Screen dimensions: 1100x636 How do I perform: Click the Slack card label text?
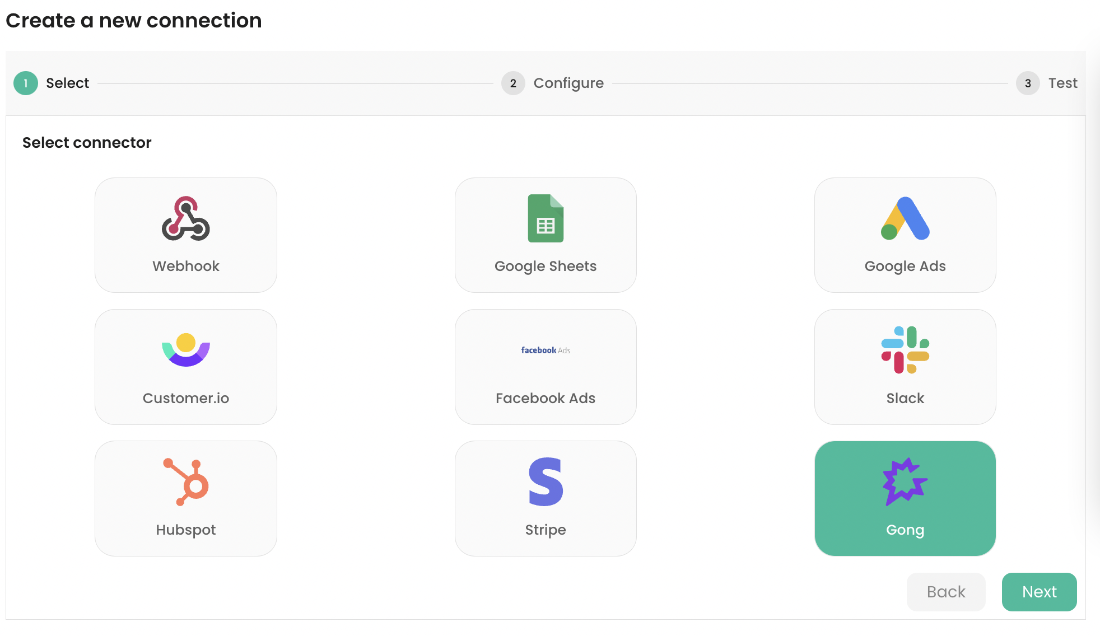point(905,398)
